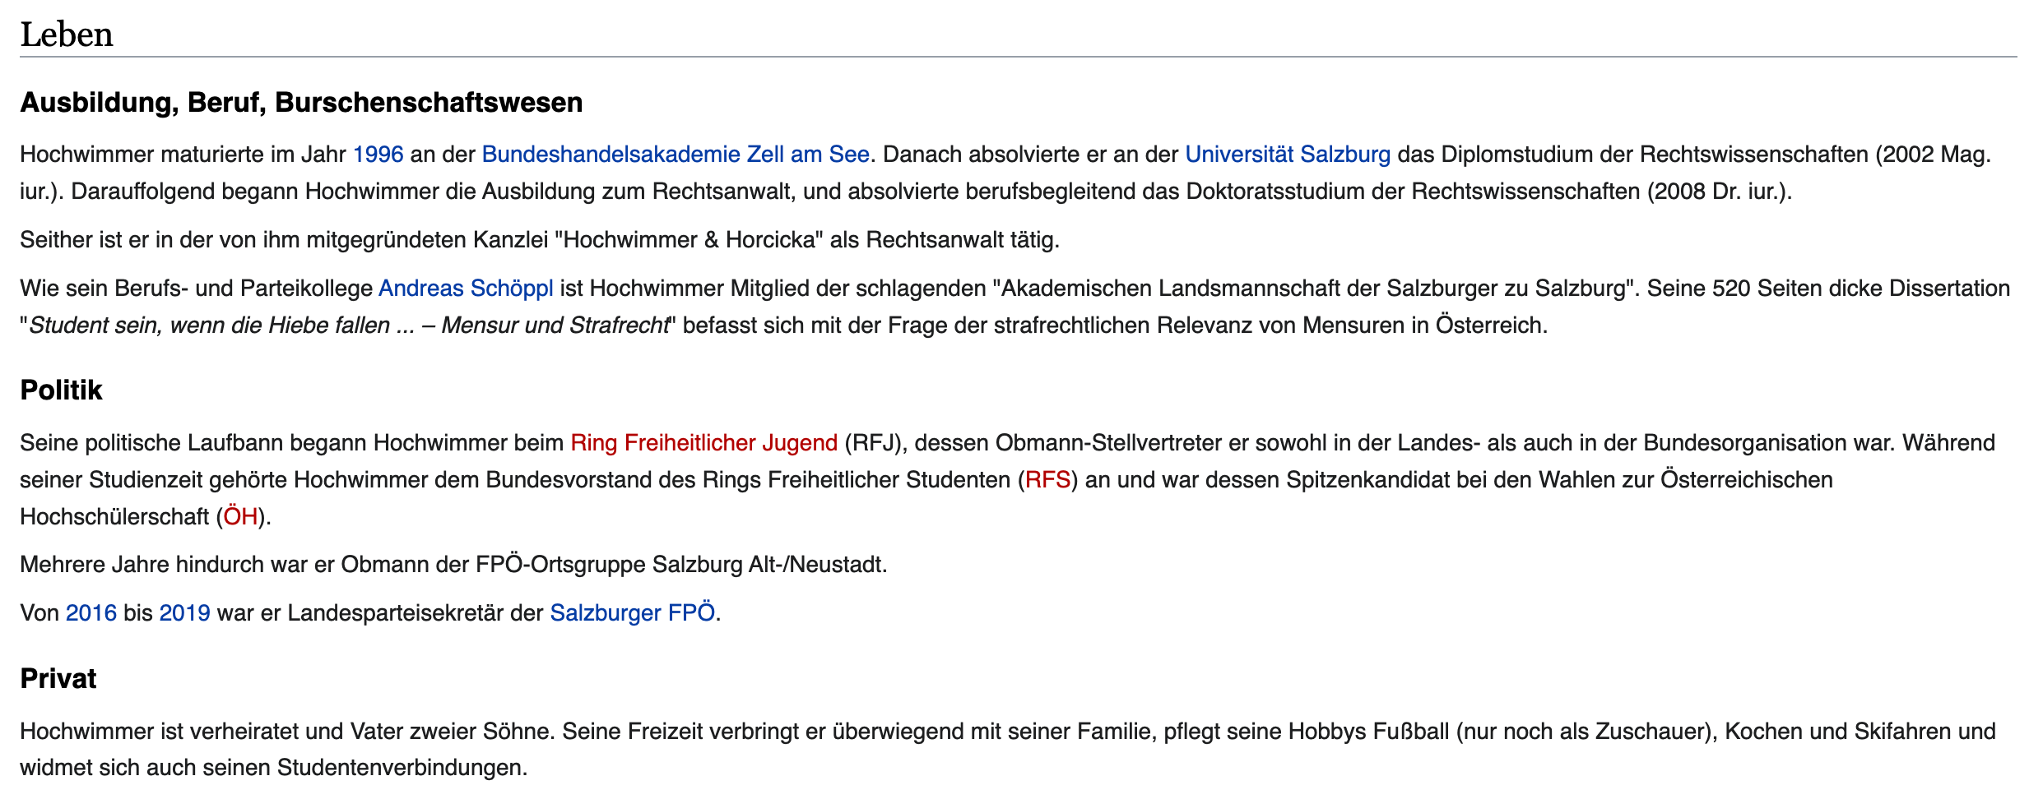Viewport: 2029px width, 799px height.
Task: Click the Politik subsection heading
Action: pyautogui.click(x=61, y=390)
